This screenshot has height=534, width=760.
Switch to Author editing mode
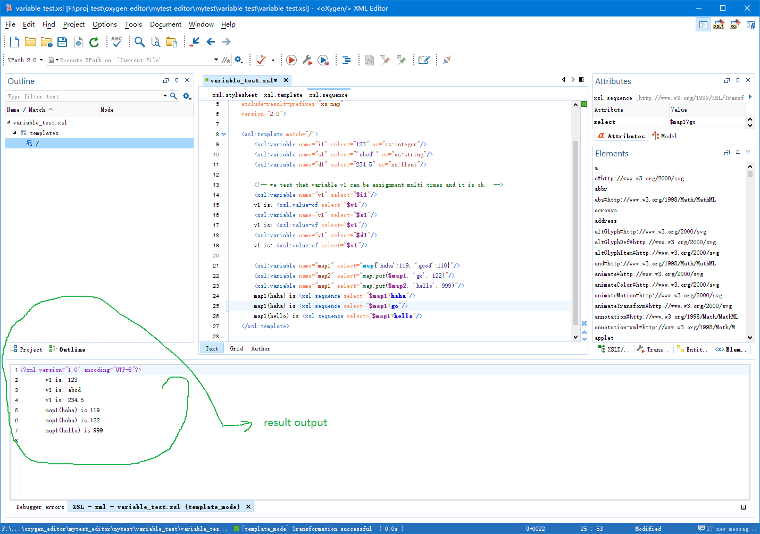tap(261, 348)
